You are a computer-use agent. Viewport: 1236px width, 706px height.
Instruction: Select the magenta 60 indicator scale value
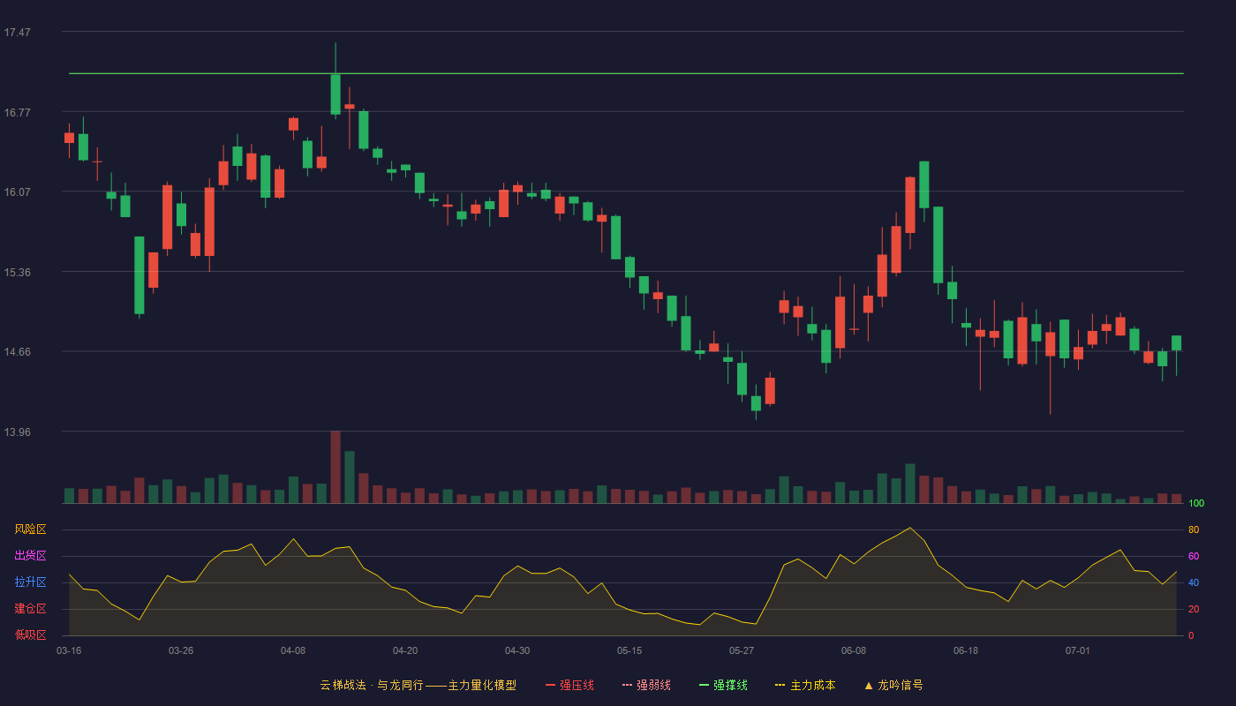pos(1194,556)
